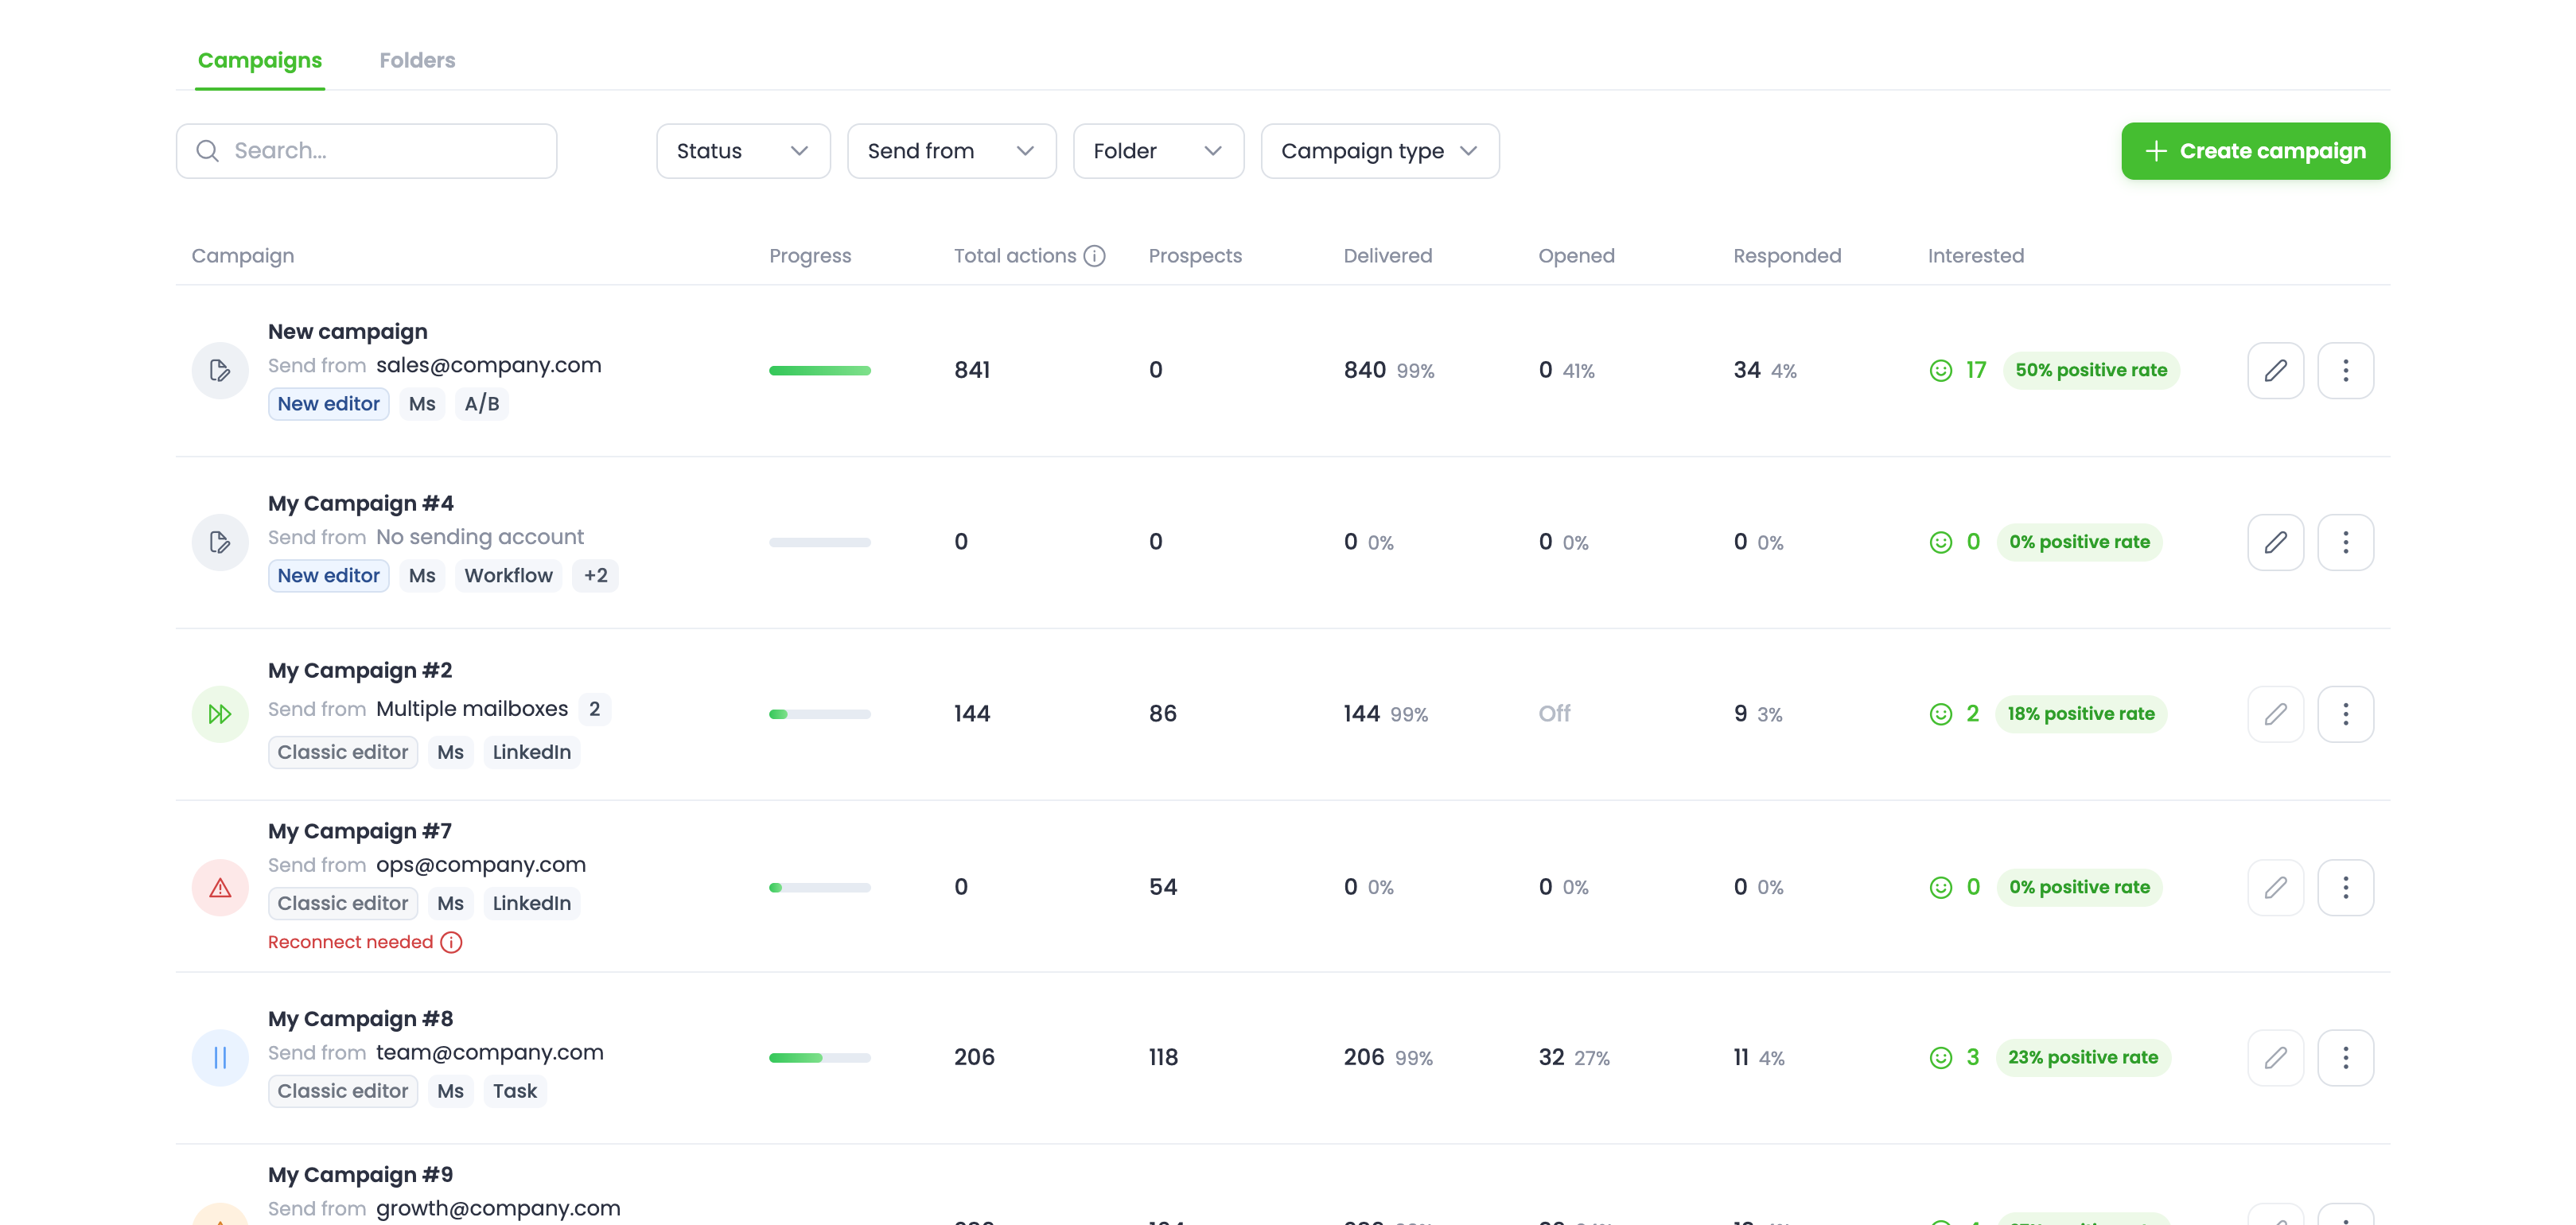This screenshot has height=1225, width=2576.
Task: Click the smiley interested icon for My Campaign #8
Action: (x=1940, y=1057)
